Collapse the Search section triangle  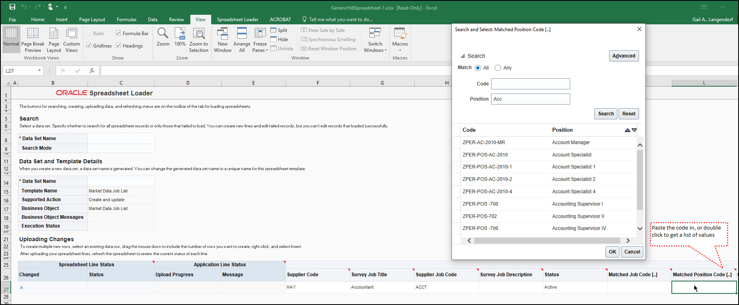463,56
